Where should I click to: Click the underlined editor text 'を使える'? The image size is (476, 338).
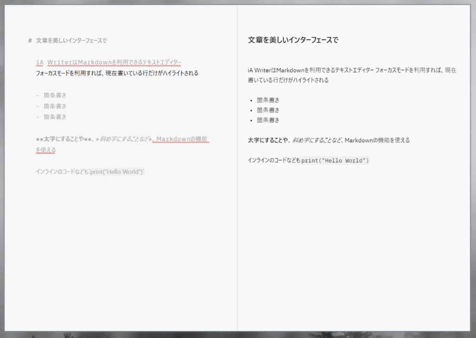(46, 150)
